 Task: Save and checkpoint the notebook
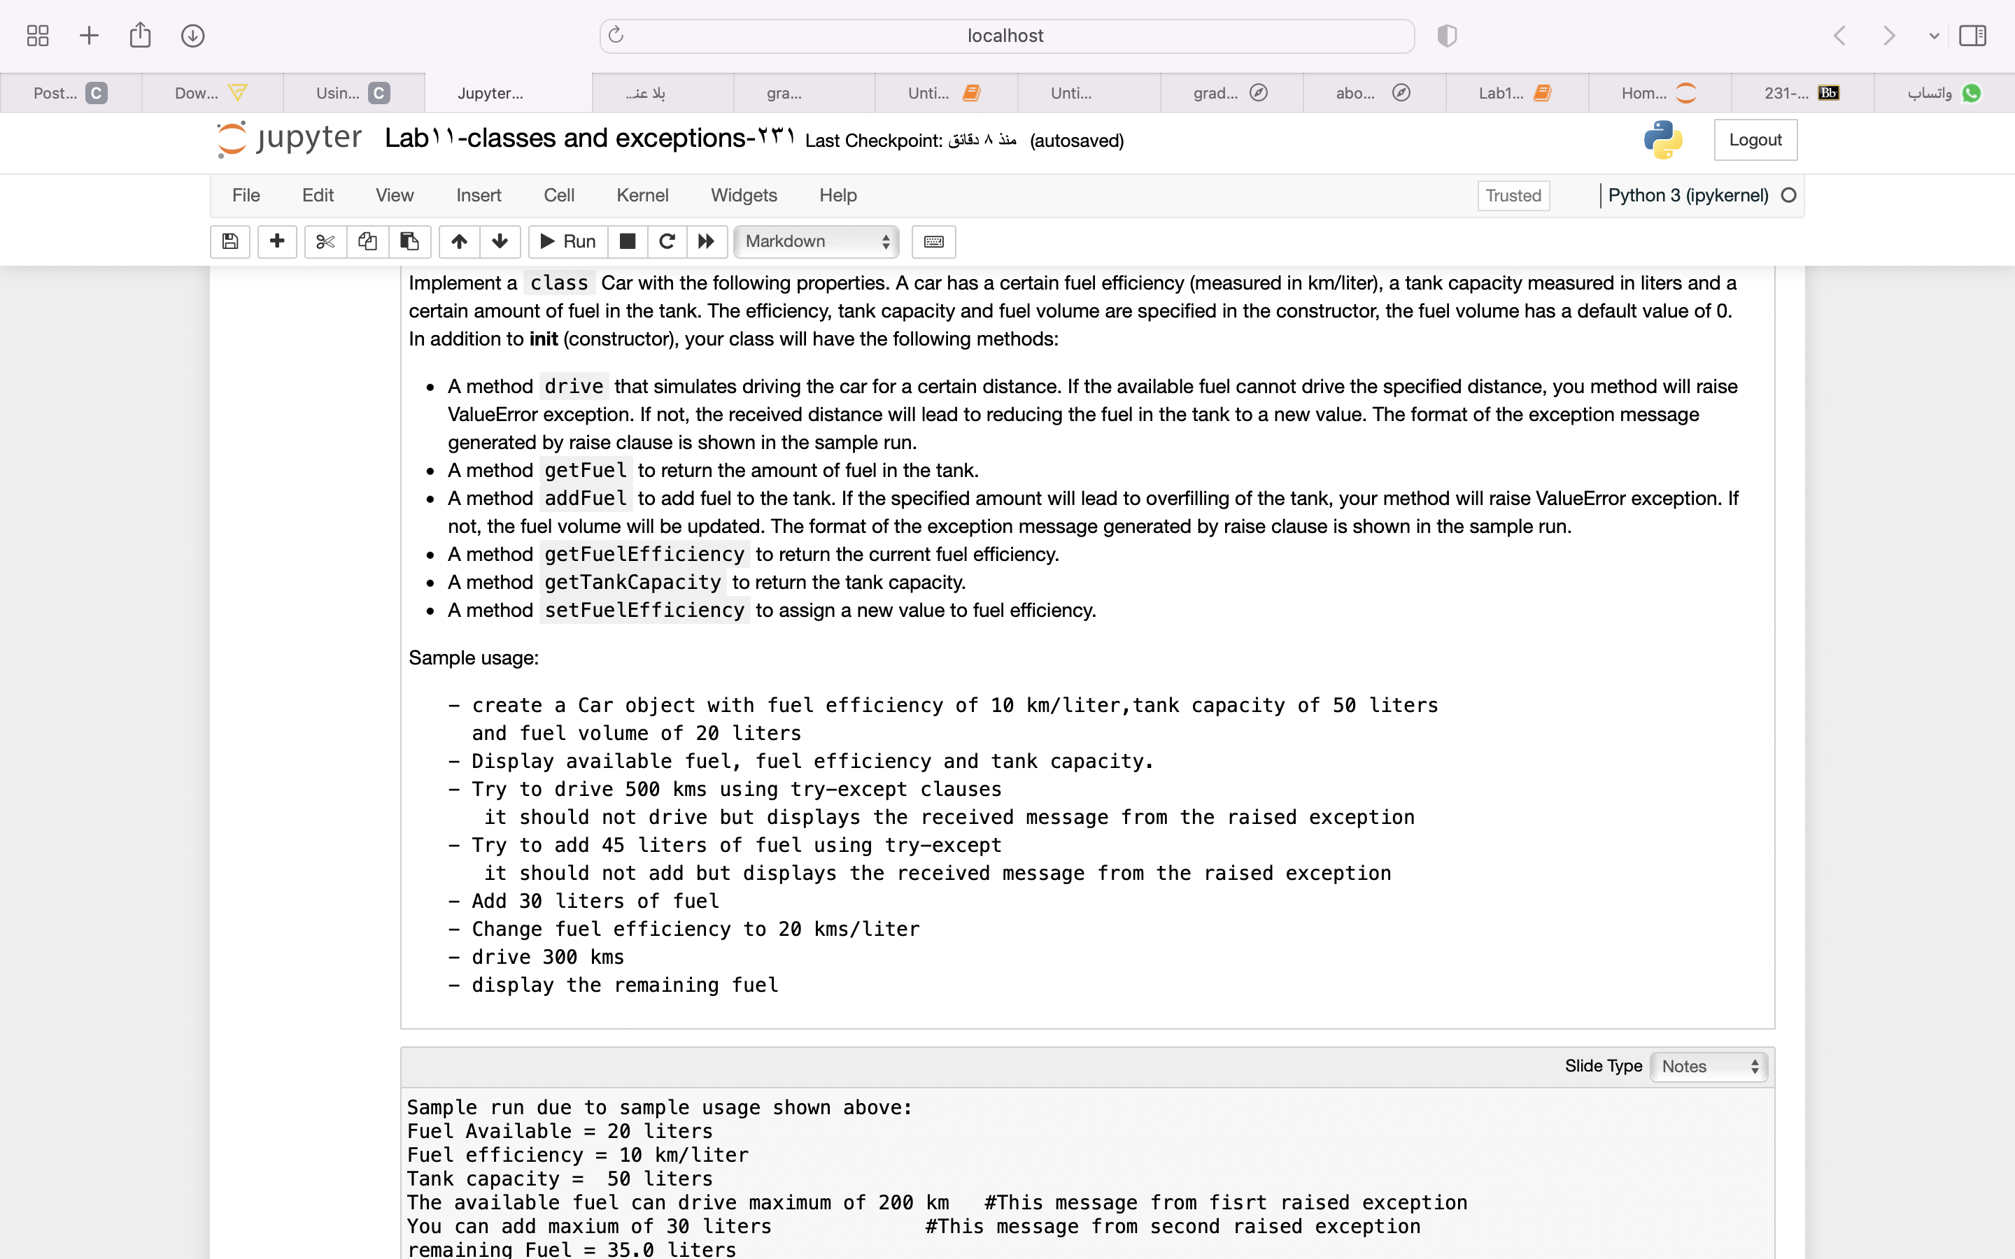click(x=229, y=241)
